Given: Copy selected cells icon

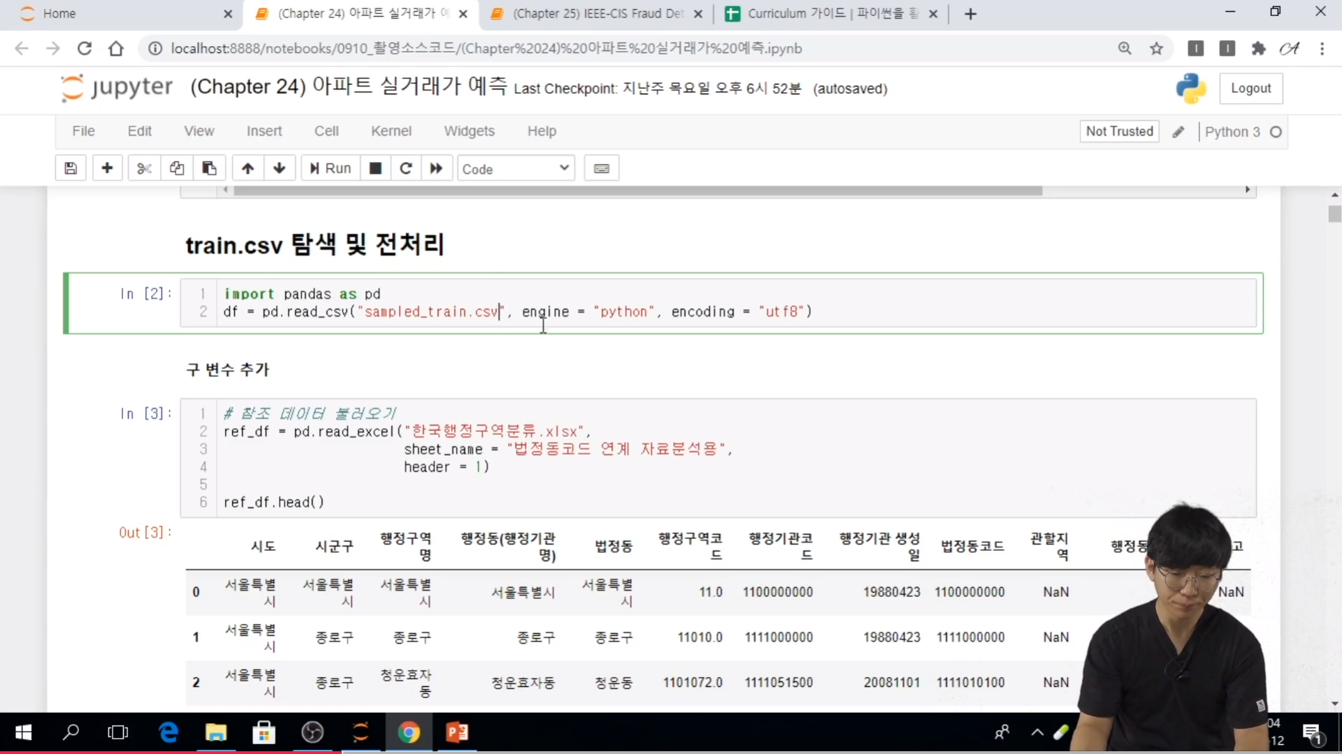Looking at the screenshot, I should click(x=177, y=168).
